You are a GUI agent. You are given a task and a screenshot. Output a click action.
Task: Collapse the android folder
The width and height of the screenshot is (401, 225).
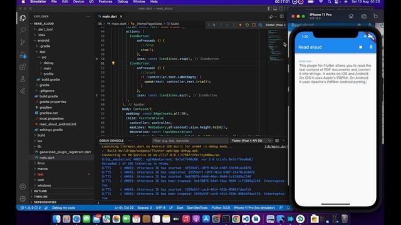click(43, 41)
